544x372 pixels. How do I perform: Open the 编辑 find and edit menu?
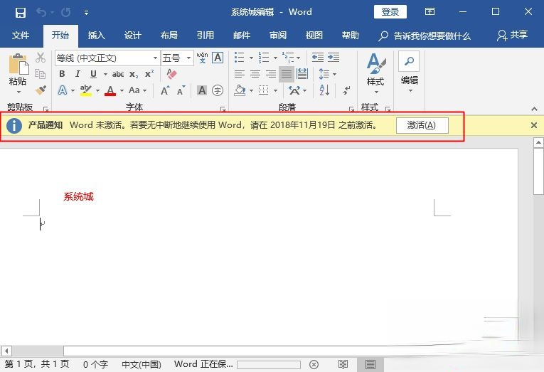coord(410,73)
